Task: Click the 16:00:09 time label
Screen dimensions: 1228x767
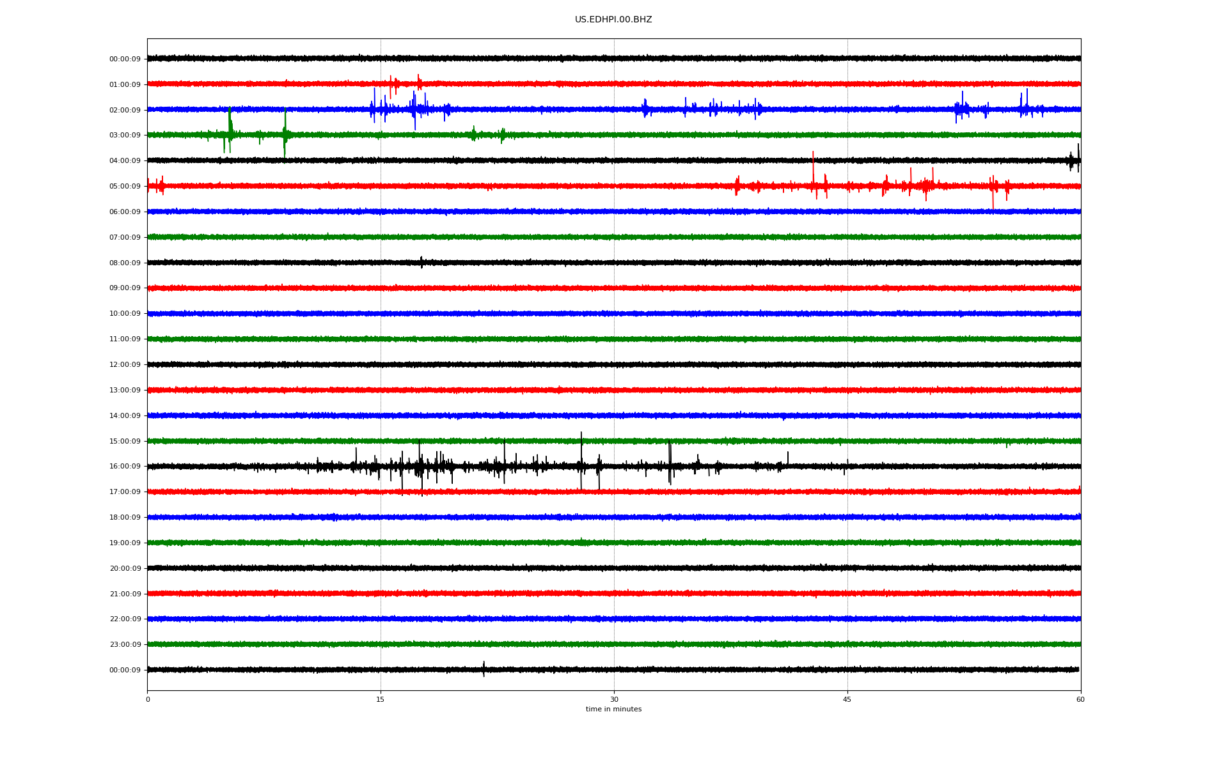Action: tap(125, 467)
